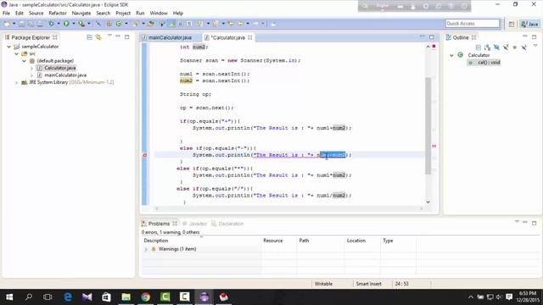Select the Java perspective button
This screenshot has width=543, height=305.
[529, 24]
